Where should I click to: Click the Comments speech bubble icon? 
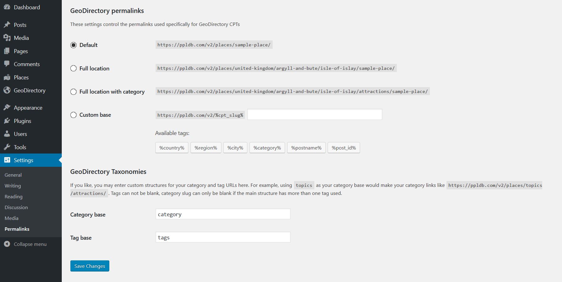coord(7,64)
